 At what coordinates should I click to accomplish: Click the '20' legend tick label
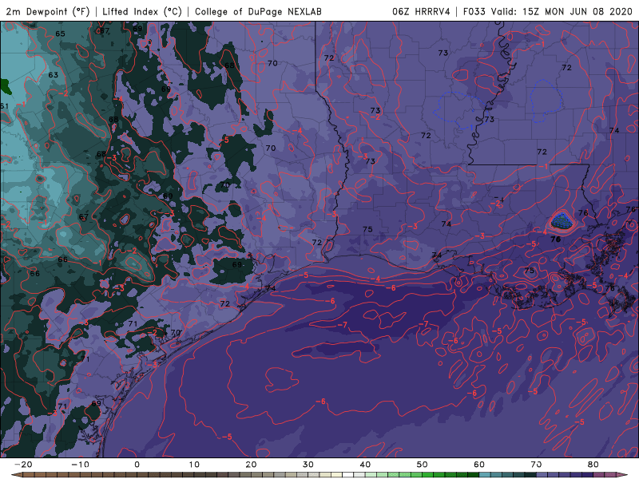[x=251, y=465]
